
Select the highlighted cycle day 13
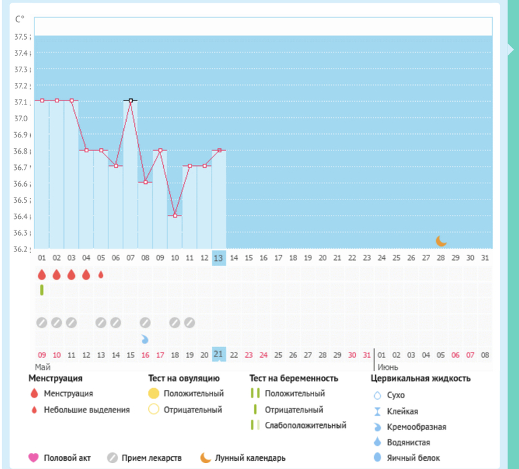coord(218,258)
